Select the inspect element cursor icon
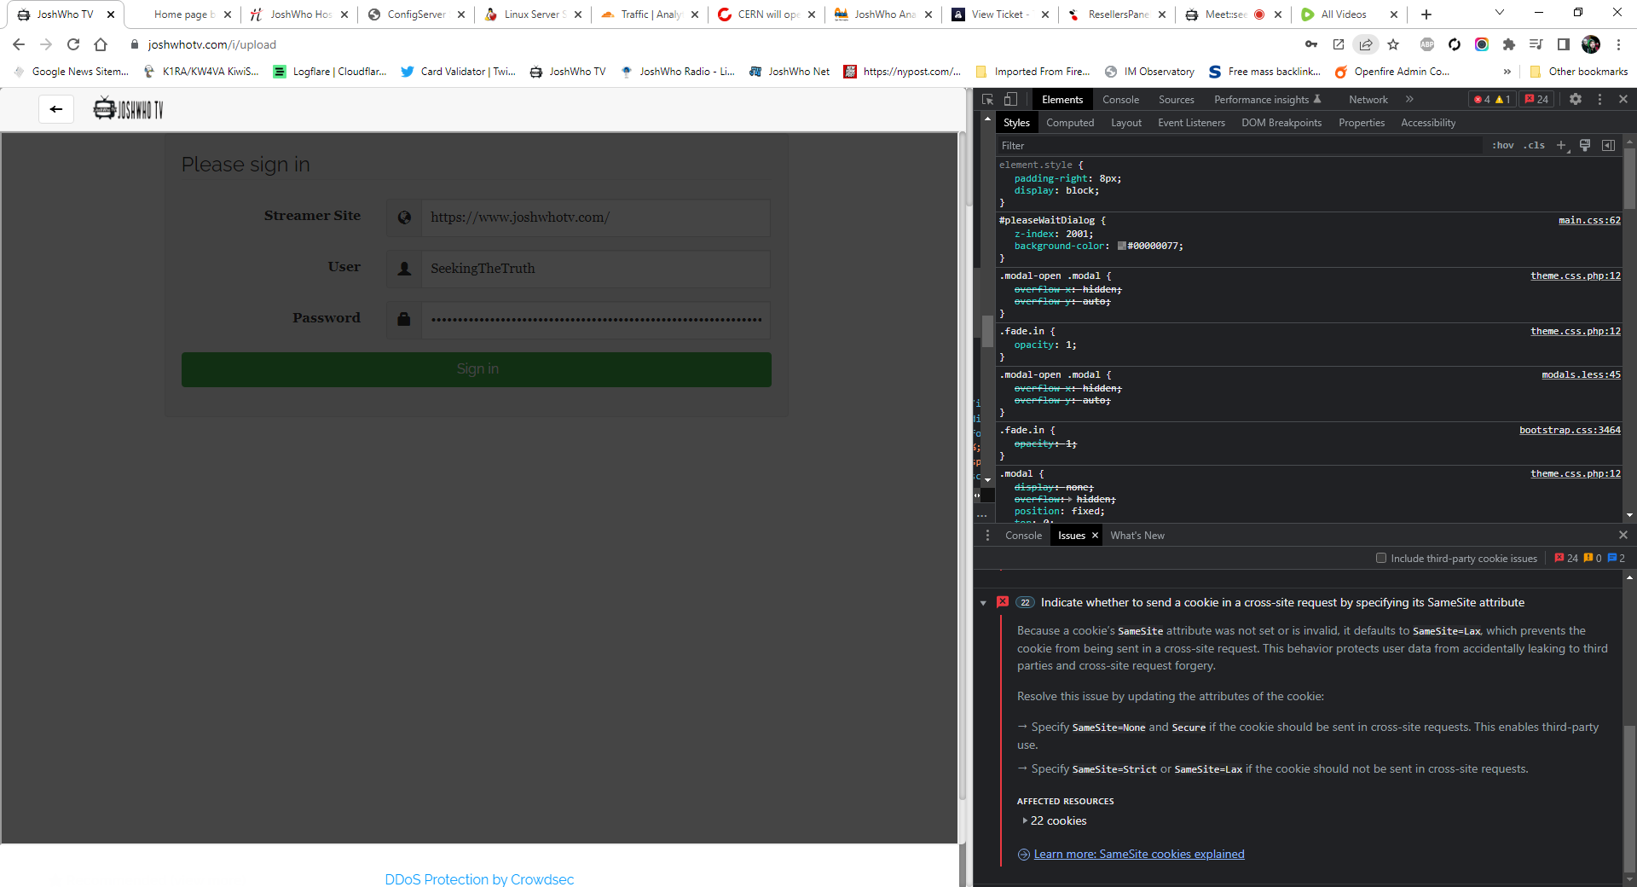This screenshot has height=887, width=1637. click(x=988, y=100)
